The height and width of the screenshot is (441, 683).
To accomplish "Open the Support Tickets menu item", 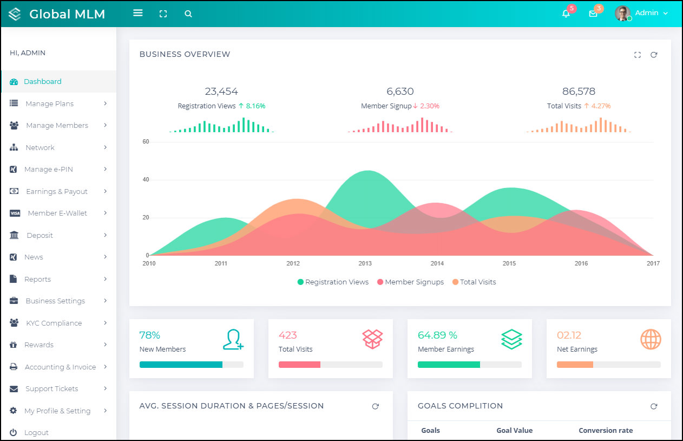I will point(58,389).
